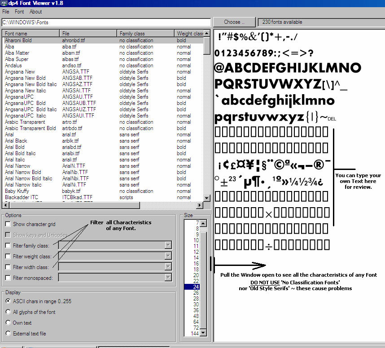Click the dp4 Font Viewer title bar icon
Image resolution: width=385 pixels, height=348 pixels.
point(4,3)
